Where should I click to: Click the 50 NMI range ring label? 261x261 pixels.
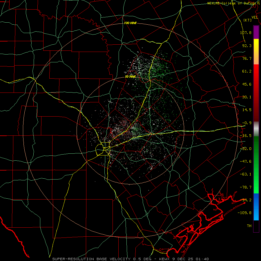coord(130,77)
